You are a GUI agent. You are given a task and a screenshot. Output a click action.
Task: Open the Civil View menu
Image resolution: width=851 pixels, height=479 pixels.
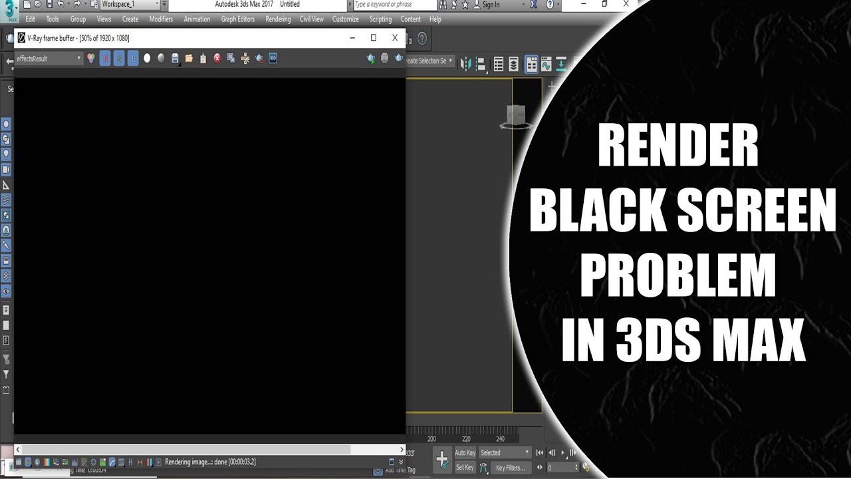pos(312,19)
